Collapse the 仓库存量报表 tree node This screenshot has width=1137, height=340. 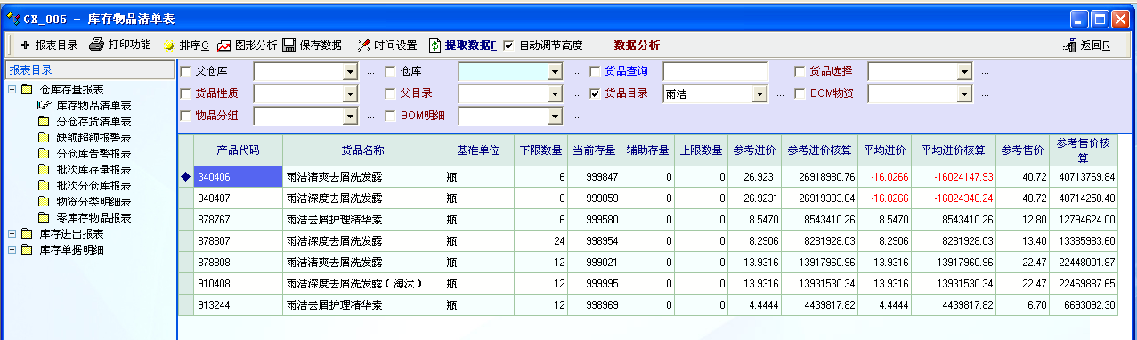12,90
